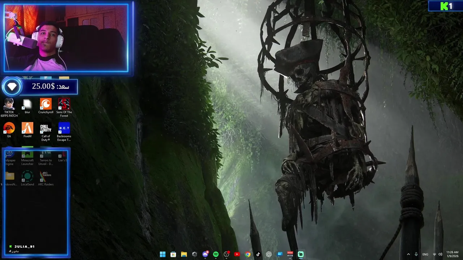Open the speaker volume control
Screen dimensions: 463x260
tap(440, 254)
